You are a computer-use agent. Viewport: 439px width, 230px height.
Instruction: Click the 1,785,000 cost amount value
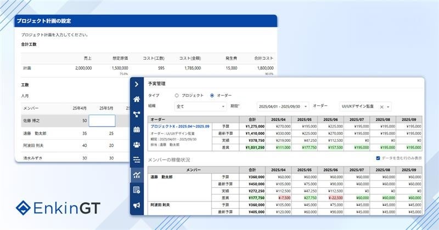(193, 68)
